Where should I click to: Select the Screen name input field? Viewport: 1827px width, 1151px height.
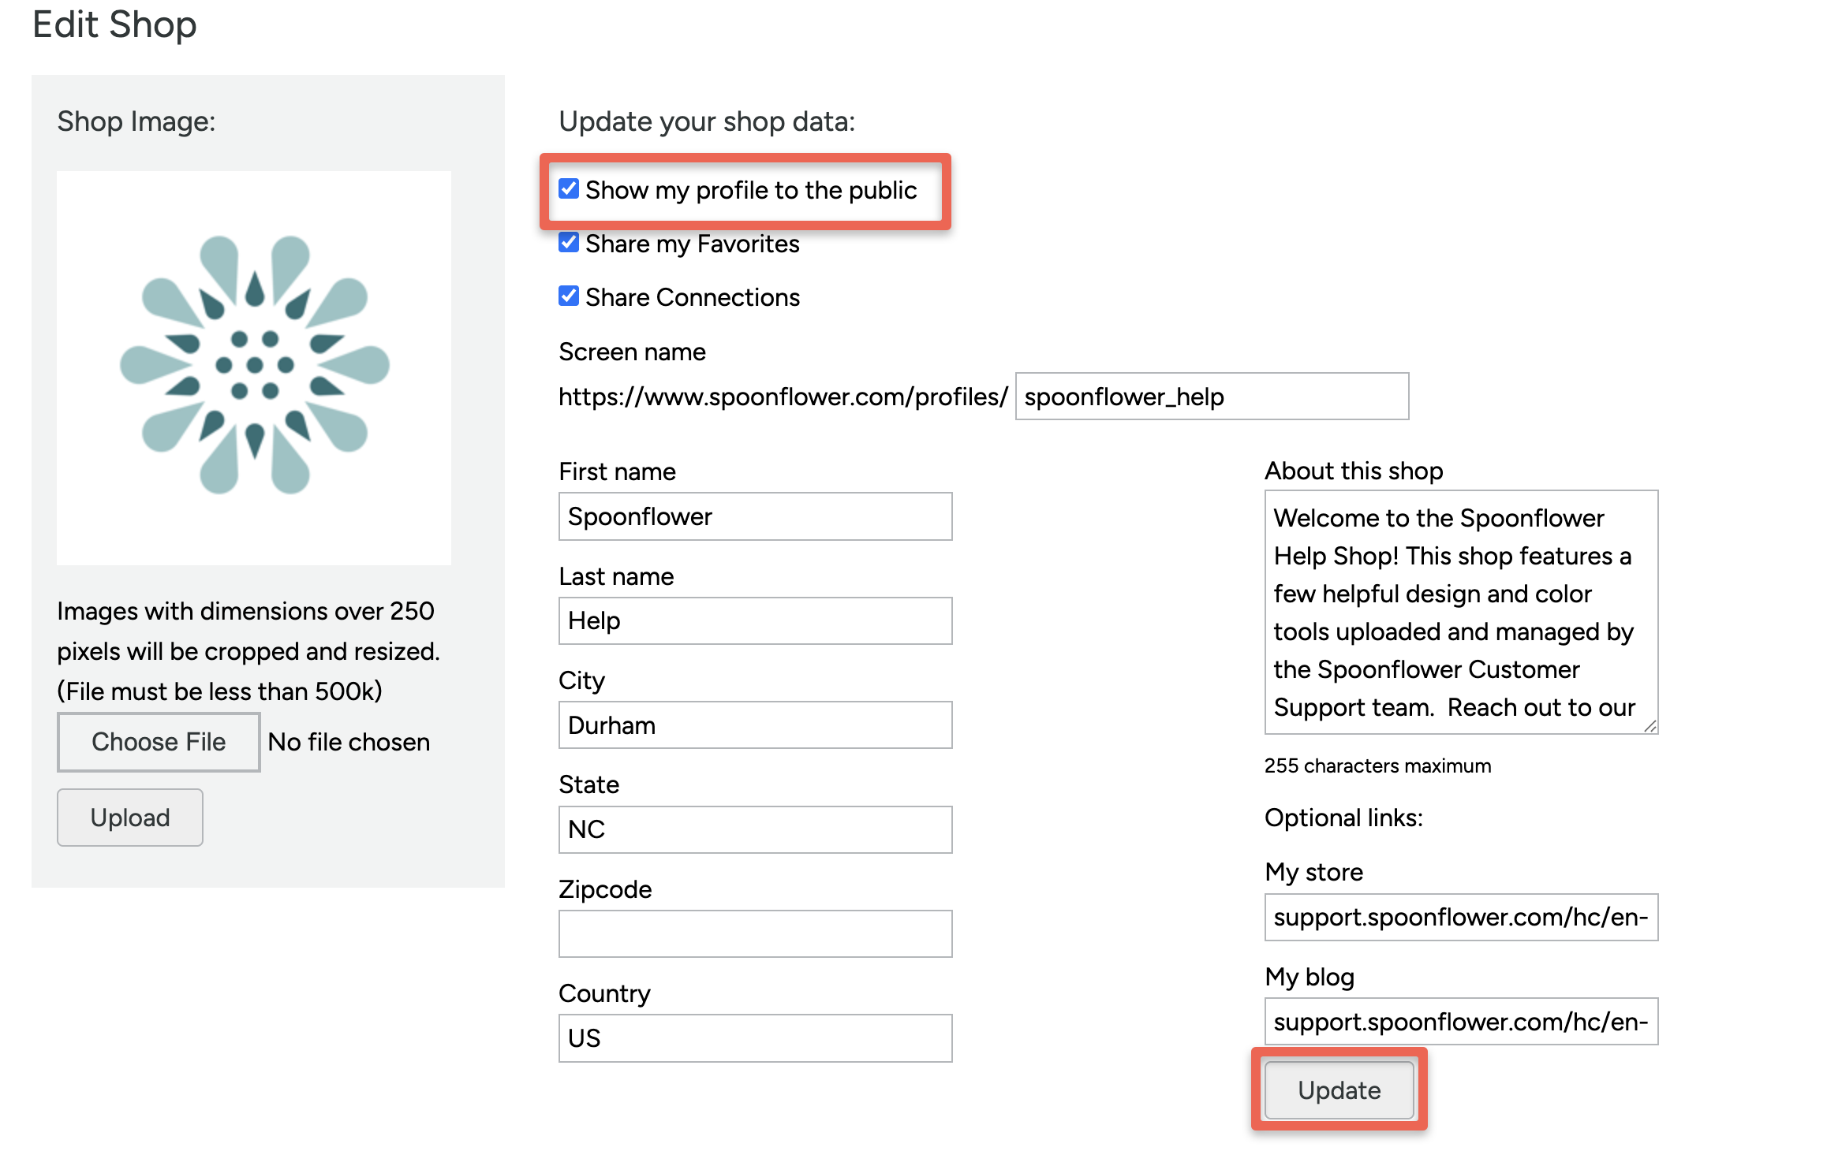click(x=1210, y=397)
